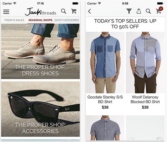This screenshot has width=167, height=142.
Task: Open The Proper Shop: Accessories banner
Action: coord(40,109)
